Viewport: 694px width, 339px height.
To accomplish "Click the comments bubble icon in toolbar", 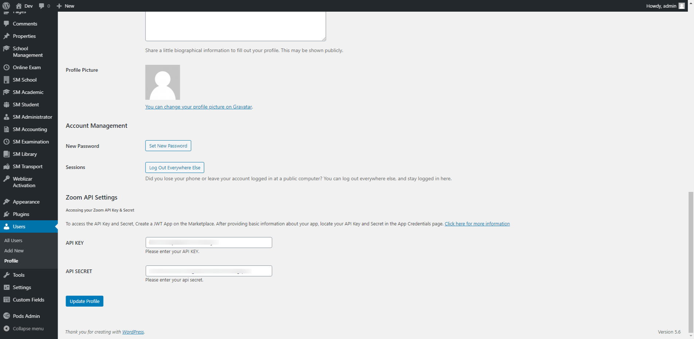I will point(42,6).
